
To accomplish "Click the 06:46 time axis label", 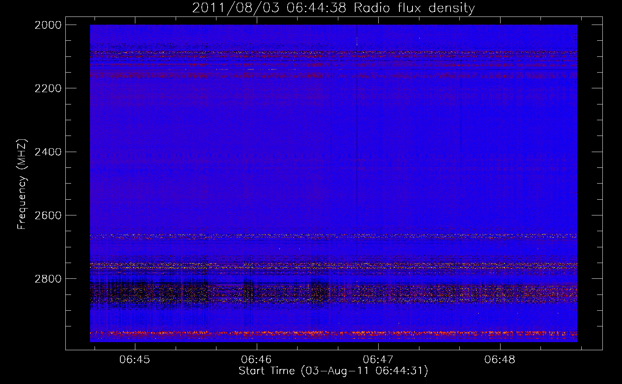I will 256,360.
